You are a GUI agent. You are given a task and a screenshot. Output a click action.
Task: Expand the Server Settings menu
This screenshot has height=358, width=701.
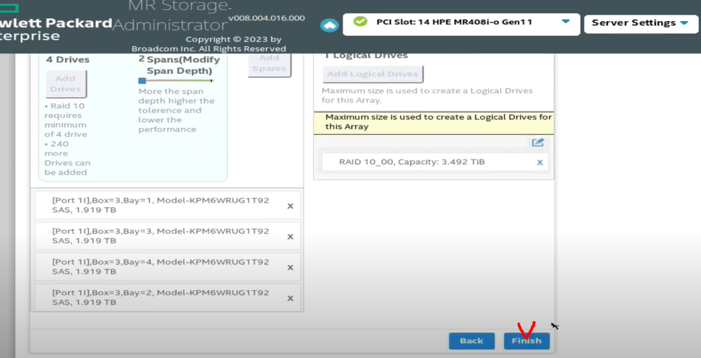pyautogui.click(x=640, y=23)
